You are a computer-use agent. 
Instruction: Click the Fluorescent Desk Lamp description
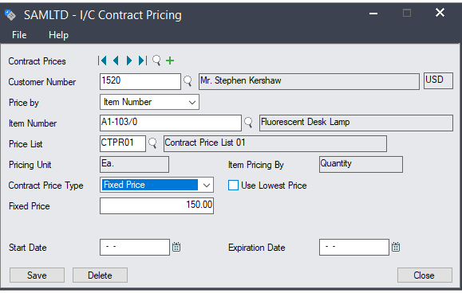pos(356,123)
